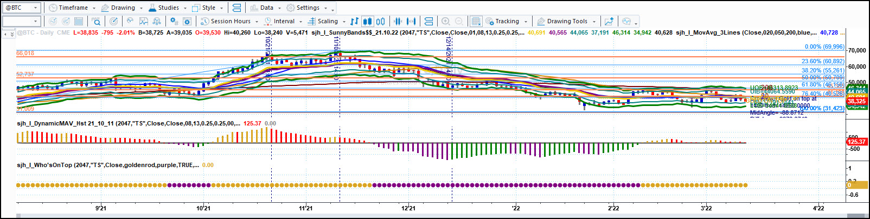The image size is (870, 219).
Task: Select the hollow candlestick chart style
Action: click(x=381, y=21)
